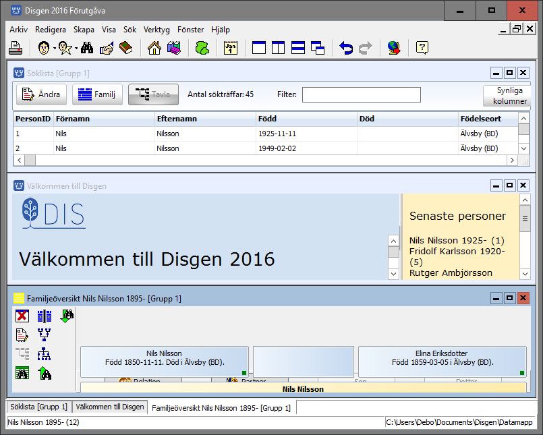Click the green map icon in toolbar

click(202, 48)
